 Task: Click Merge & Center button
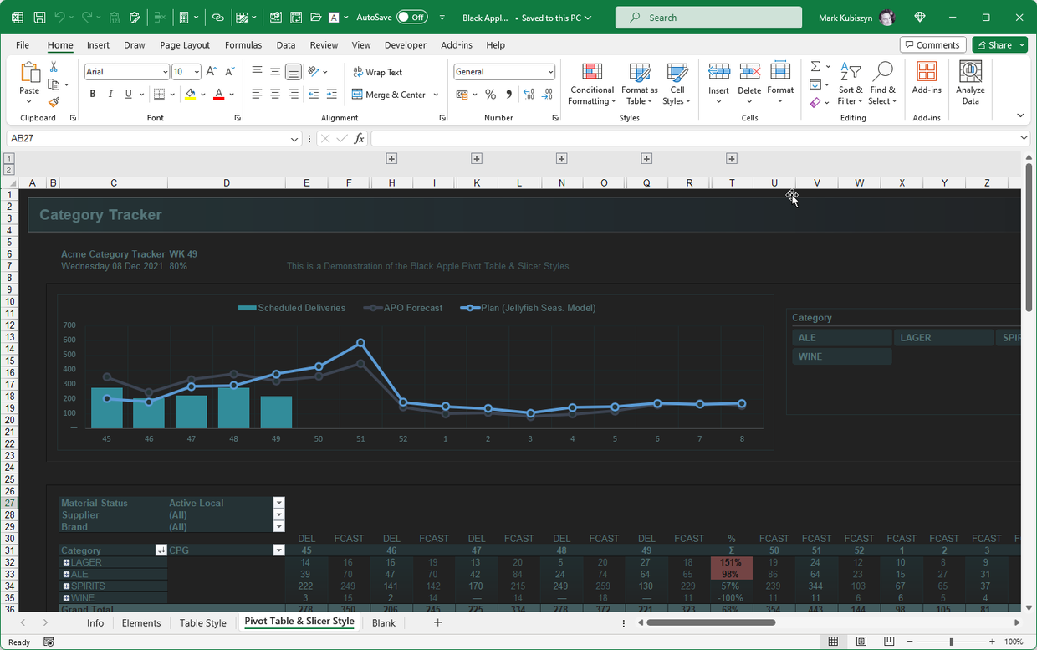click(389, 95)
